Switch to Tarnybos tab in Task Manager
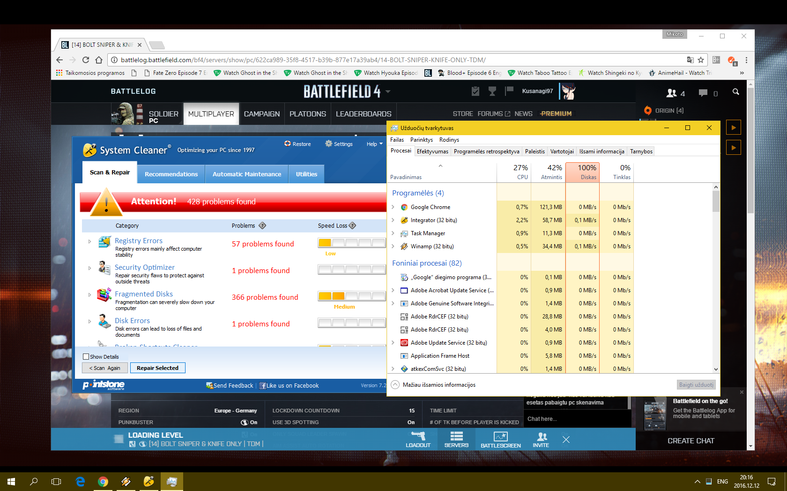This screenshot has width=787, height=491. tap(641, 152)
